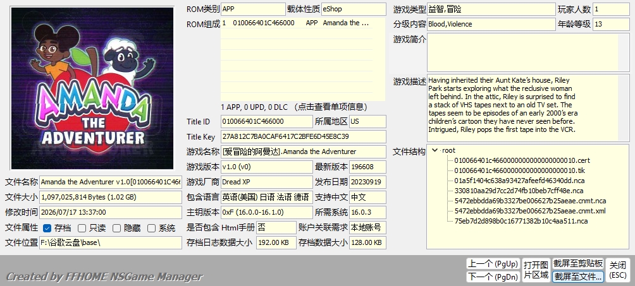
Task: Click 上一个 (PgUp) previous button
Action: (x=493, y=264)
